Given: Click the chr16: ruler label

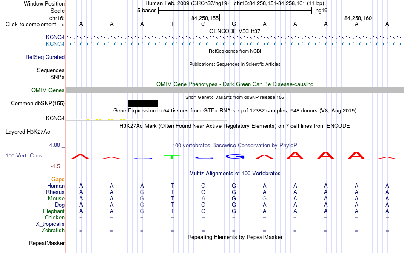Looking at the screenshot, I should click(x=57, y=18).
